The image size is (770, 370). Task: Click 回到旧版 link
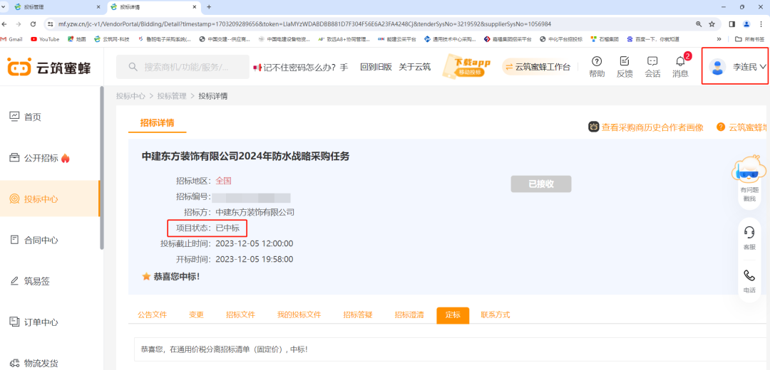[x=376, y=67]
